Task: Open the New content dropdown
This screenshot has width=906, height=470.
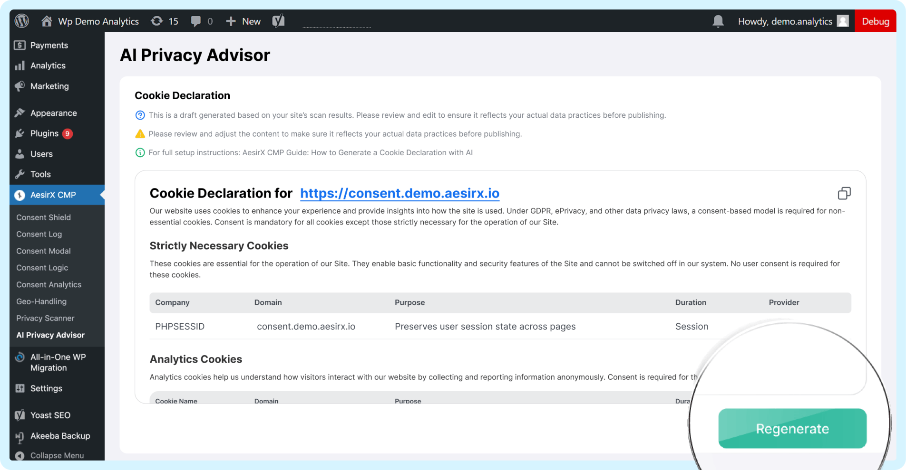Action: click(244, 21)
